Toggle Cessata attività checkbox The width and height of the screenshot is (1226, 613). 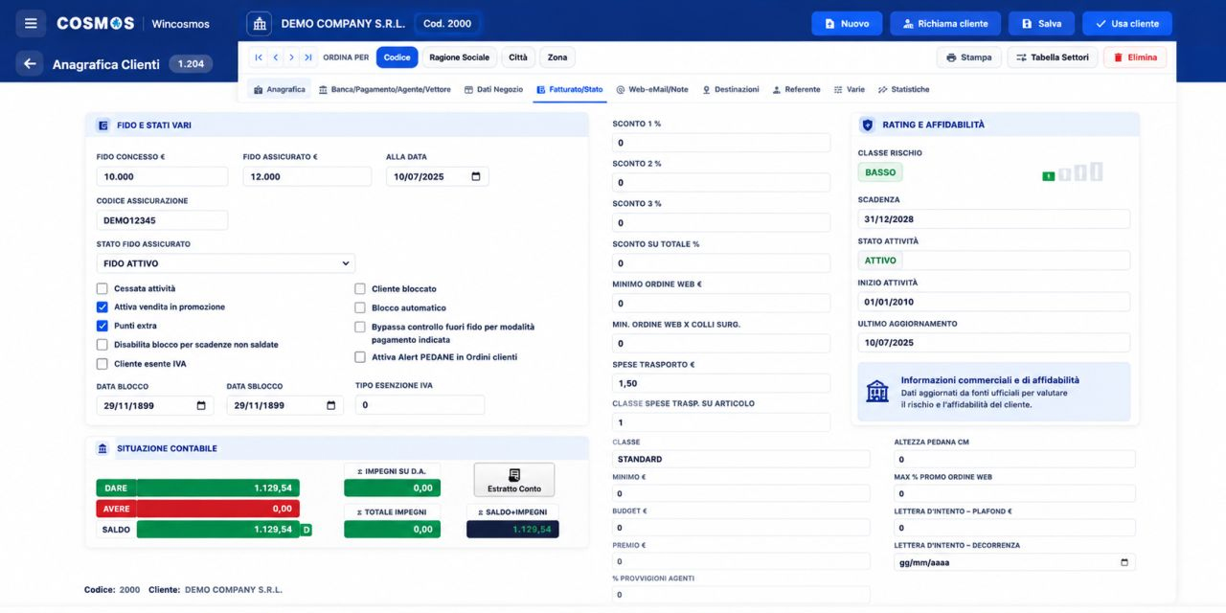coord(102,288)
